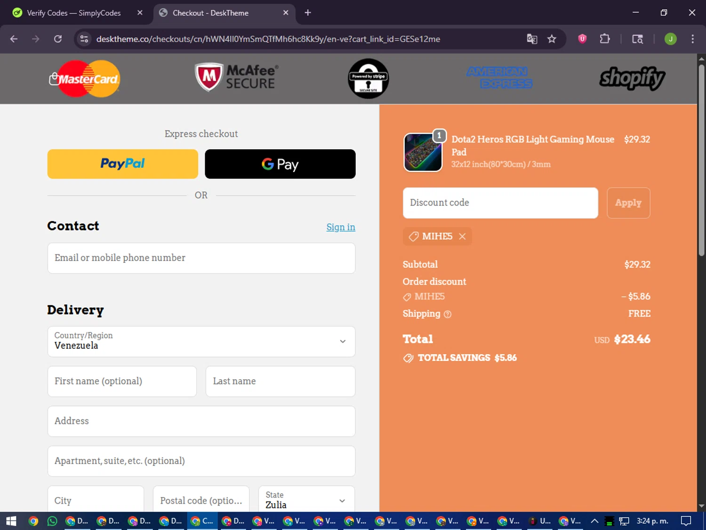Focus the Postal code field
This screenshot has height=530, width=706.
201,499
